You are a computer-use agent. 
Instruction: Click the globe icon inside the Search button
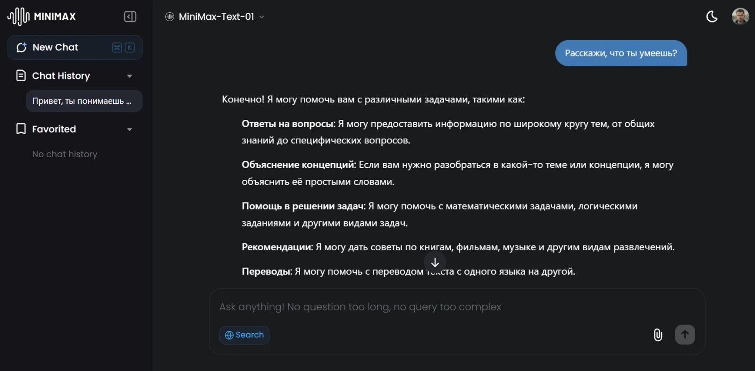pos(230,335)
